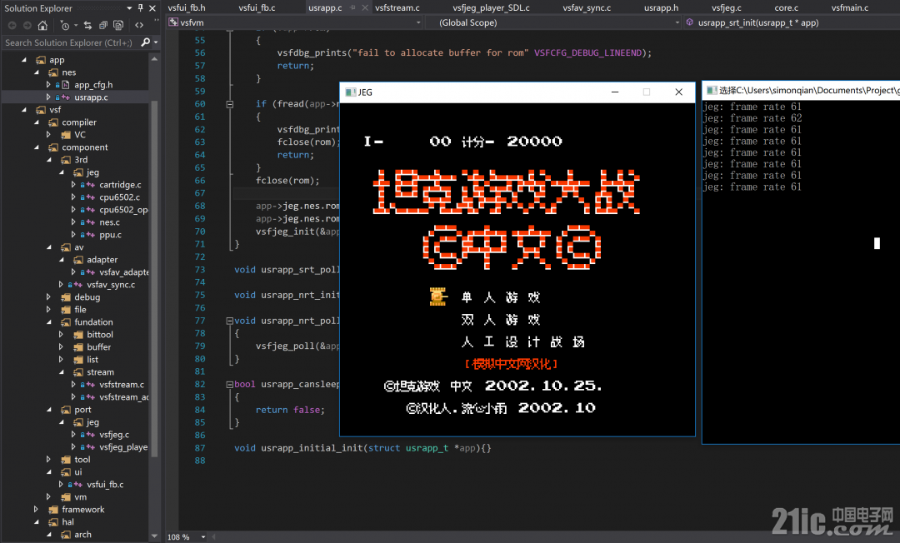
Task: Collapse usrapp_nrt_poll function at line 77
Action: click(x=230, y=321)
